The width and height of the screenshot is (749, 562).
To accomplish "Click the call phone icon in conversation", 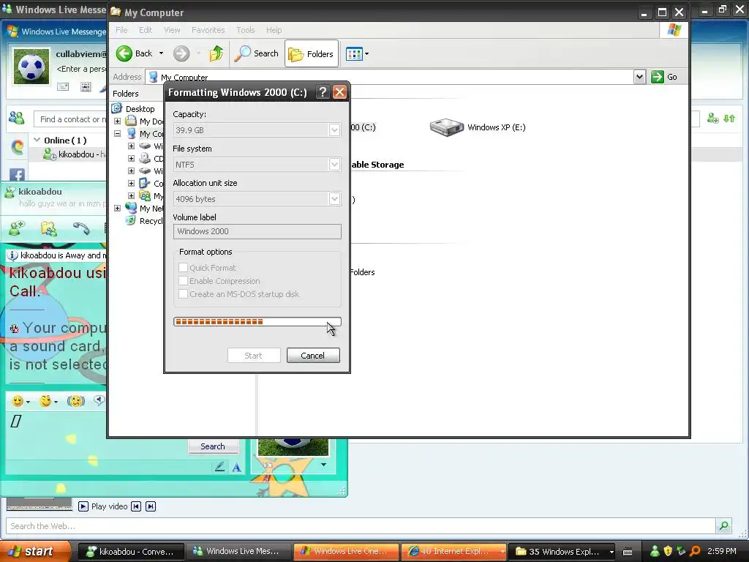I will click(x=81, y=228).
